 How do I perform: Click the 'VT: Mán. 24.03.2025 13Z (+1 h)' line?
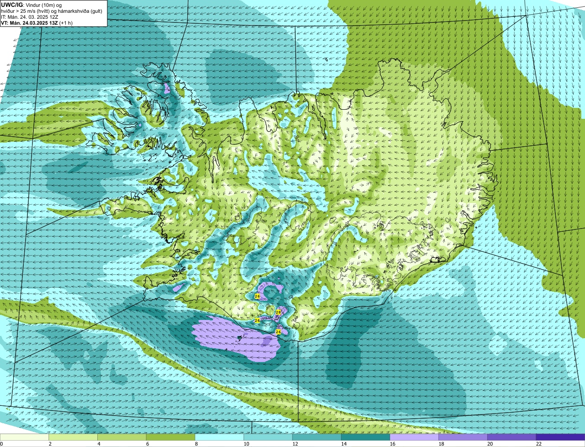pos(37,22)
